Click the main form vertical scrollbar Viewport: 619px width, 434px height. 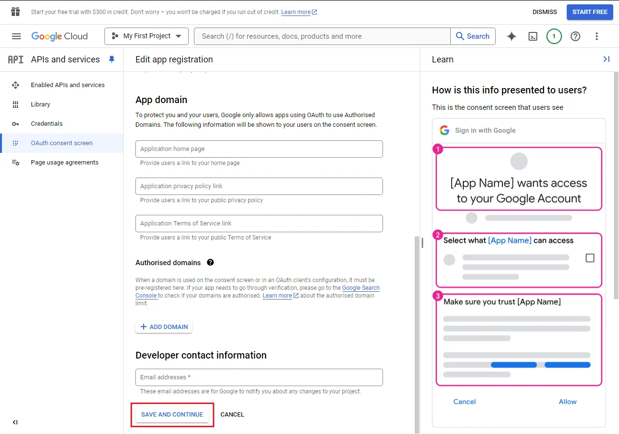pos(416,334)
